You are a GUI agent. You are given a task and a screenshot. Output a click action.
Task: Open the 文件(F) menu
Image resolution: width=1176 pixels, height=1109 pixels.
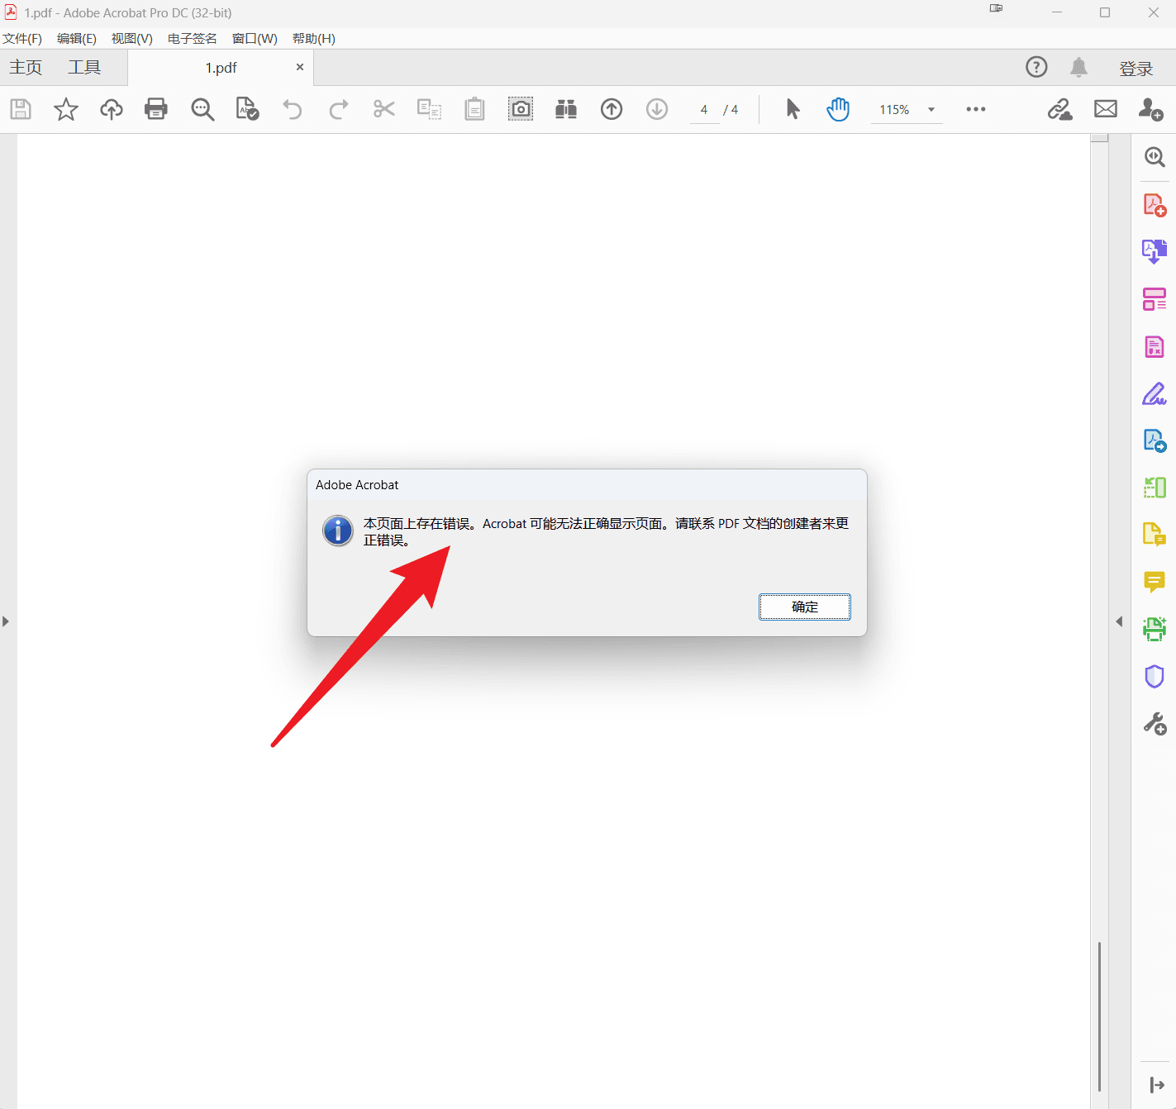22,39
